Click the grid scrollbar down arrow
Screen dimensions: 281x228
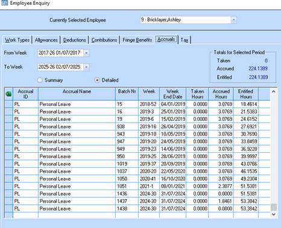tap(274, 214)
